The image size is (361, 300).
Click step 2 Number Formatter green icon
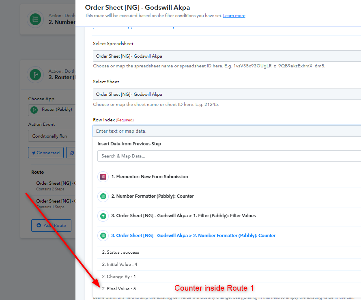103,196
